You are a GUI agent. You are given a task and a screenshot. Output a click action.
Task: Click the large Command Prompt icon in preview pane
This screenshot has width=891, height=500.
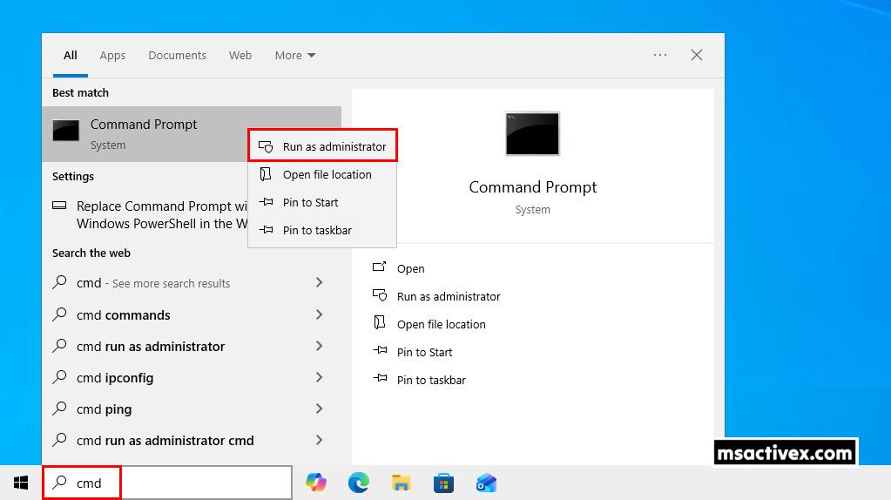[532, 134]
